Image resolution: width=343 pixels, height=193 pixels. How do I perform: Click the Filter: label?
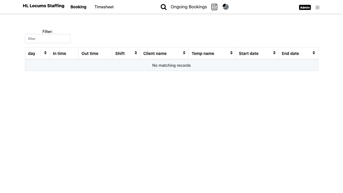coord(48,32)
